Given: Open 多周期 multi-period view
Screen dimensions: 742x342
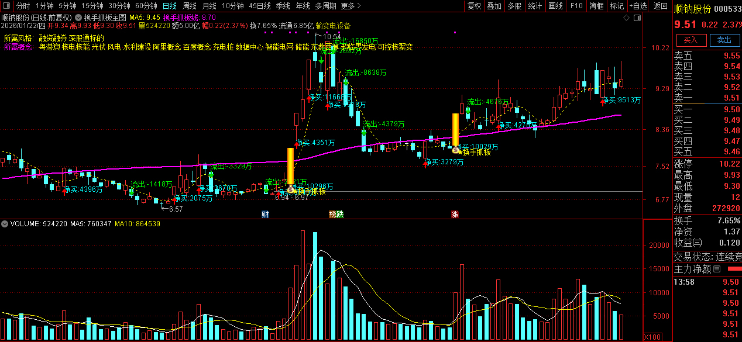Looking at the screenshot, I should (x=325, y=6).
